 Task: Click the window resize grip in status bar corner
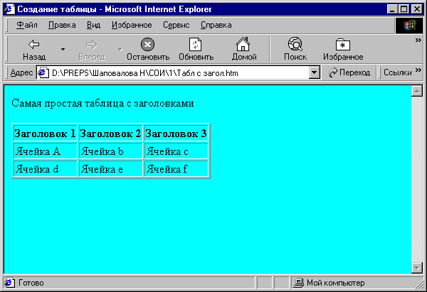pos(419,284)
